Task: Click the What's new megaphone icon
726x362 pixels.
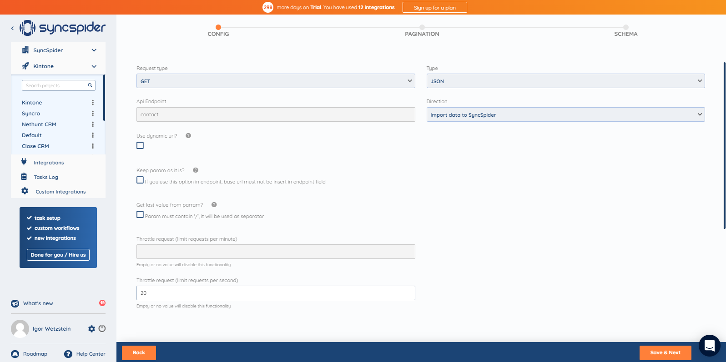Action: (x=15, y=303)
